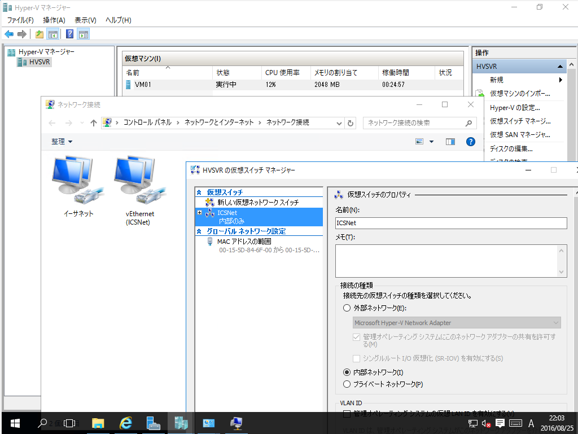This screenshot has height=434, width=578.
Task: Collapse the グローバル ネットワーク設定 section
Action: coord(199,231)
